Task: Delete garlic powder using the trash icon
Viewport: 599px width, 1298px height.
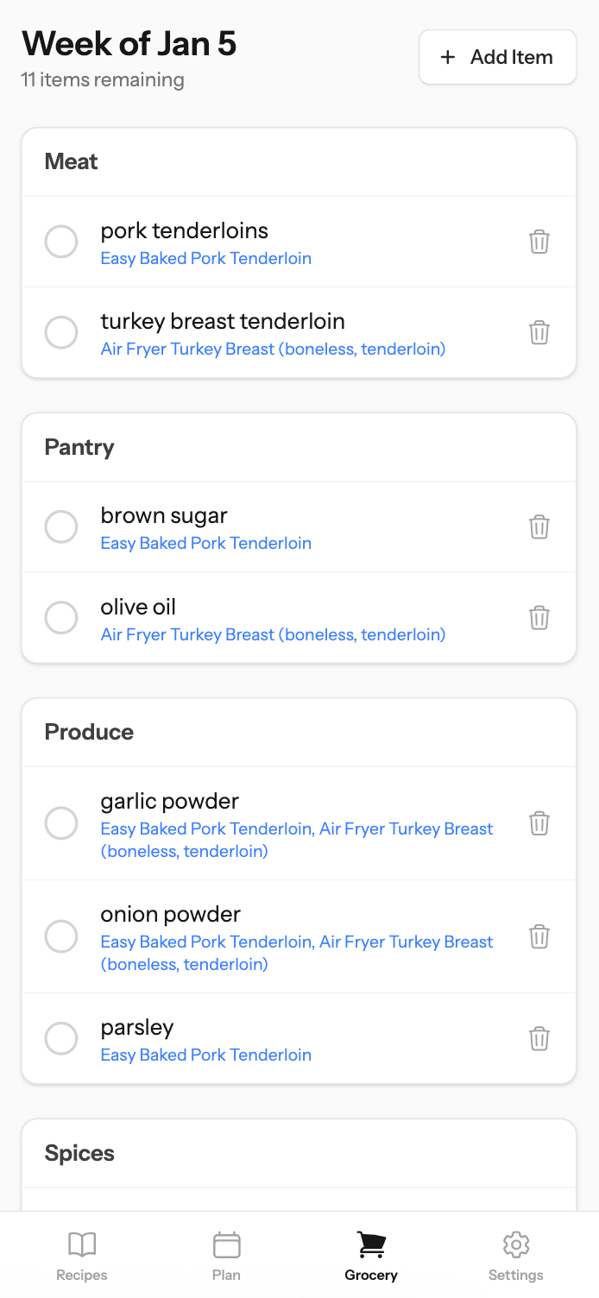Action: pos(539,823)
